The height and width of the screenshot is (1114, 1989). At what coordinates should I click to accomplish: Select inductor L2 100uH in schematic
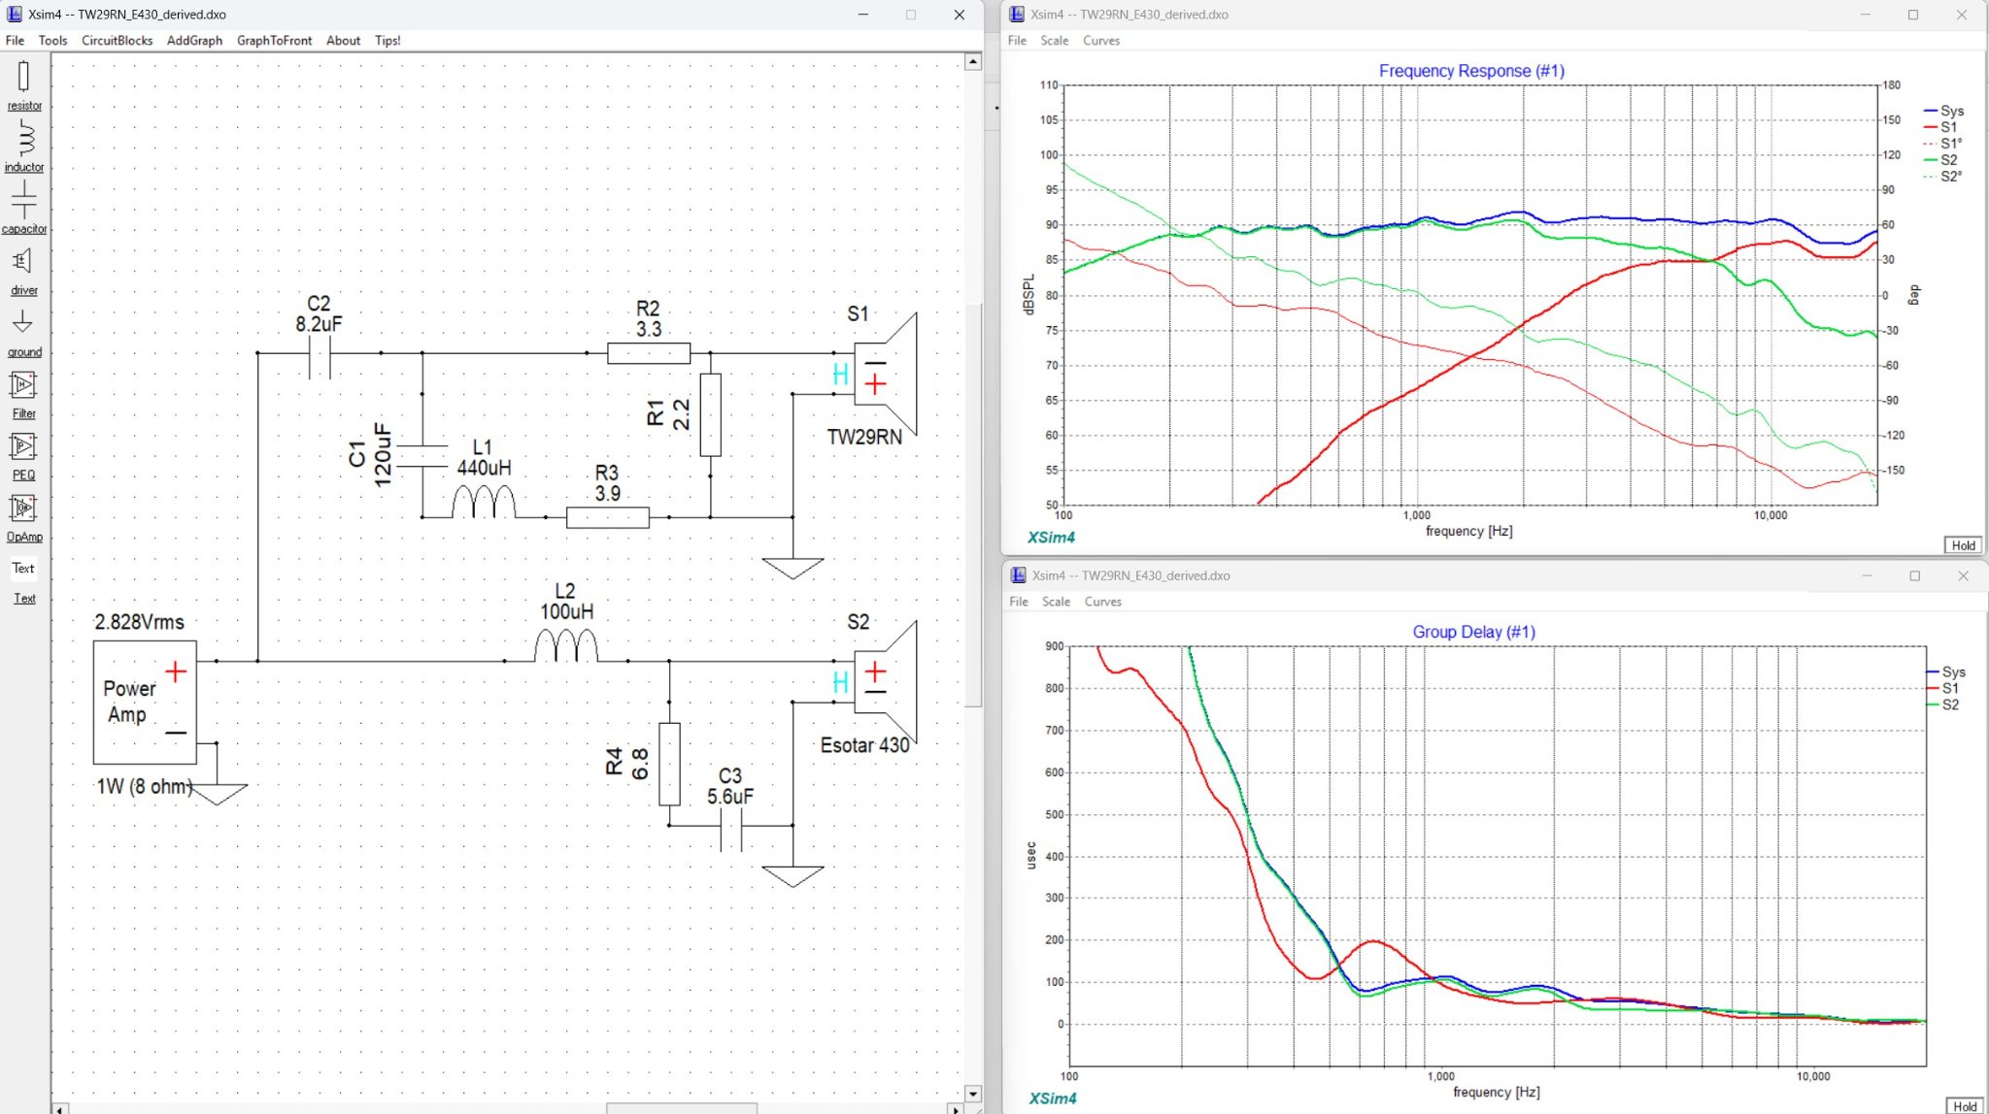point(566,646)
